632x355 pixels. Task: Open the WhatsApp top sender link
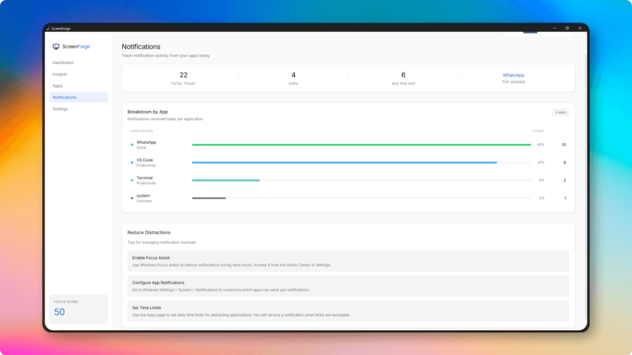[512, 75]
